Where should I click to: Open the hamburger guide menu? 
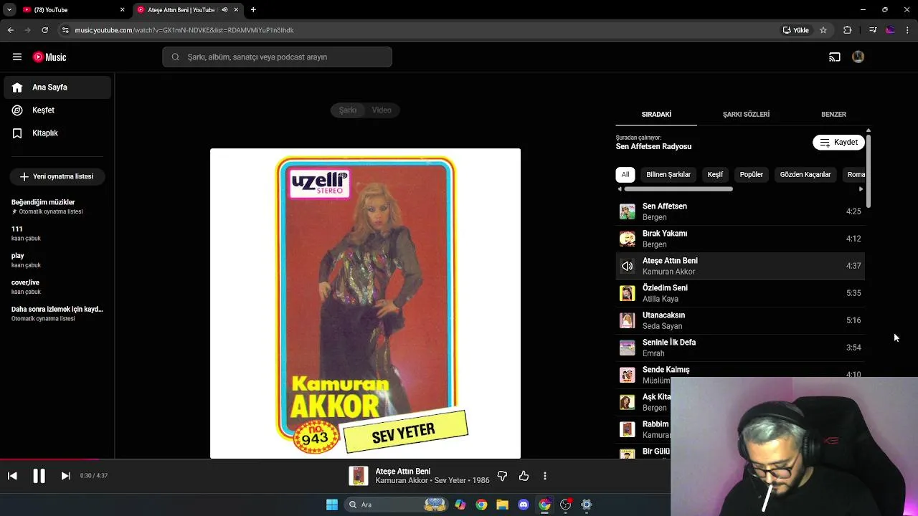coord(17,57)
